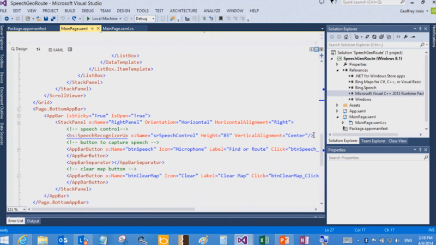Click the Save All toolbar icon
436x245 pixels.
click(53, 19)
